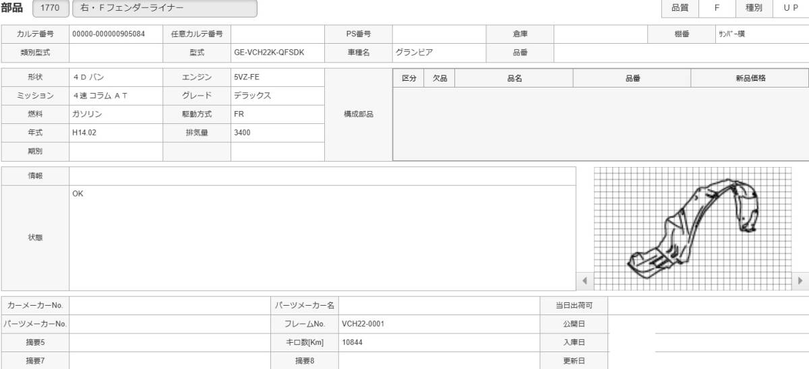Click the part code field showing 1770

pyautogui.click(x=50, y=9)
